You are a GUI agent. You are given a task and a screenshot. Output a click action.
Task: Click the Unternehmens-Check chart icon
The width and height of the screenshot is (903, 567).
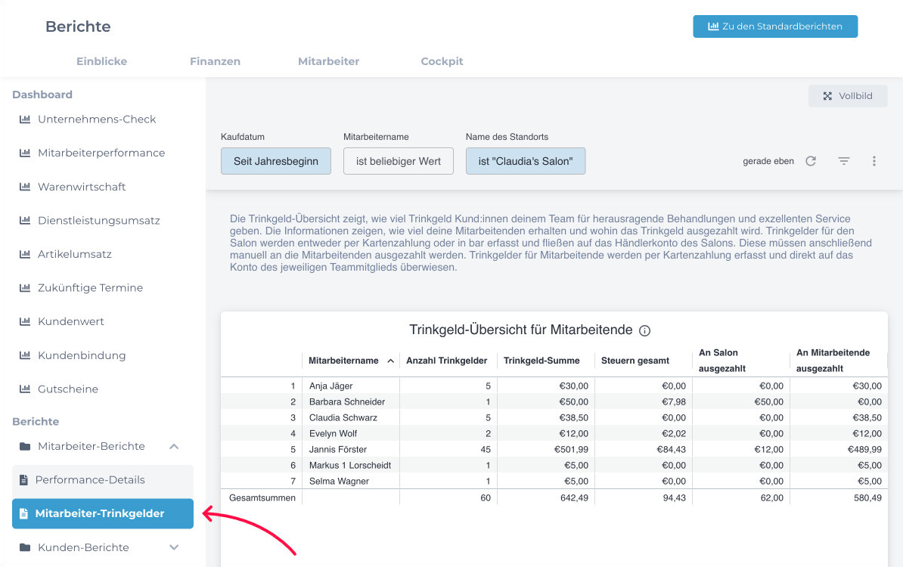pos(25,119)
